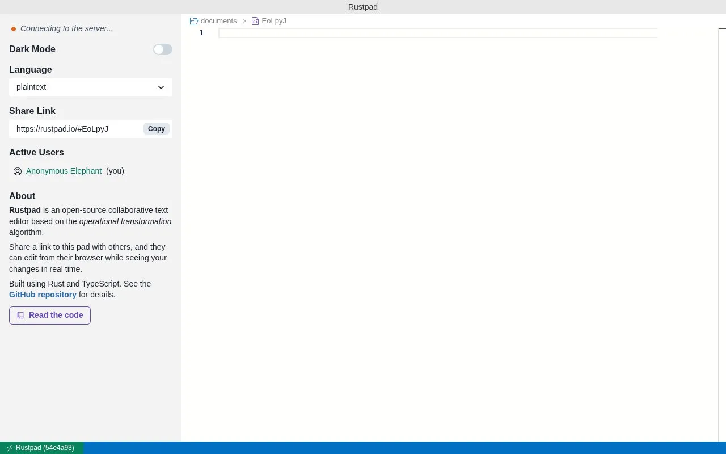Select the EoLpyJ breadcrumb file name
726x454 pixels.
coord(274,21)
